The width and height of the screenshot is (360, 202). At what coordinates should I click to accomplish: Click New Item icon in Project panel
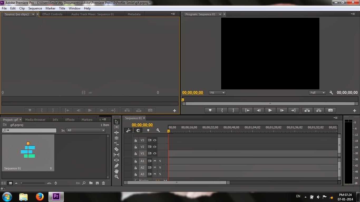coord(97,183)
